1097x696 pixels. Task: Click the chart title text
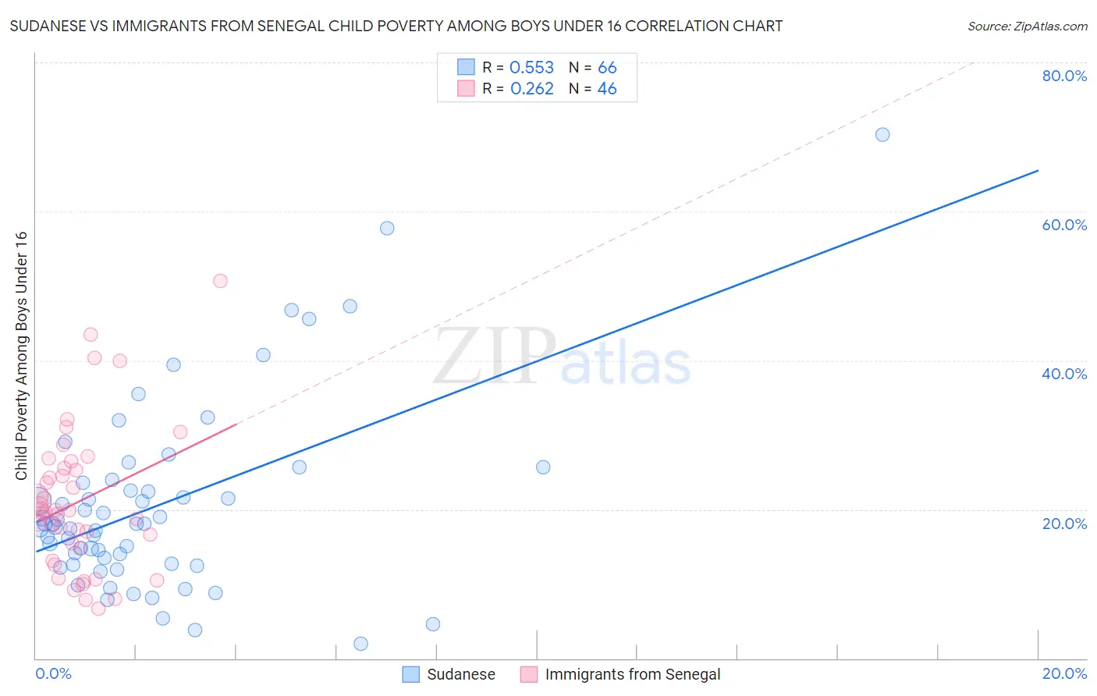[396, 26]
